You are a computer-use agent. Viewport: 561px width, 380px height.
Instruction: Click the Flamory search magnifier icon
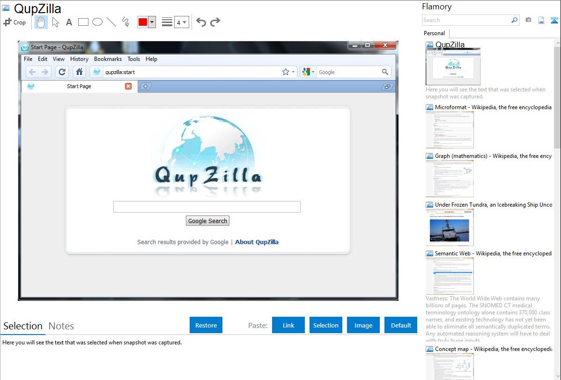tap(514, 20)
